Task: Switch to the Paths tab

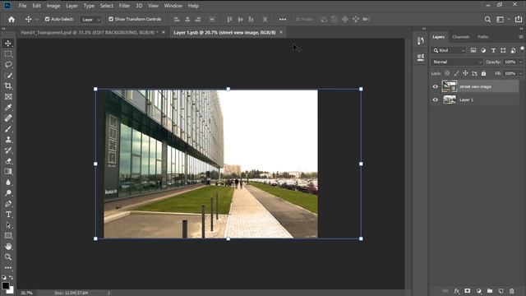Action: coord(483,37)
